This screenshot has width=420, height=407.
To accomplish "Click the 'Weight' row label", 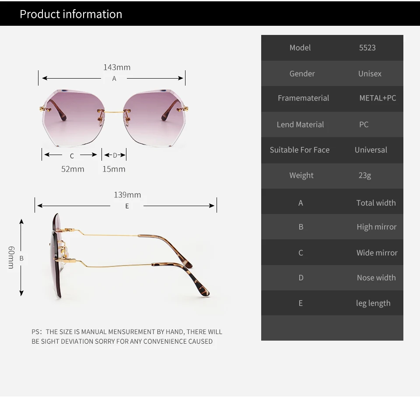I will point(301,176).
